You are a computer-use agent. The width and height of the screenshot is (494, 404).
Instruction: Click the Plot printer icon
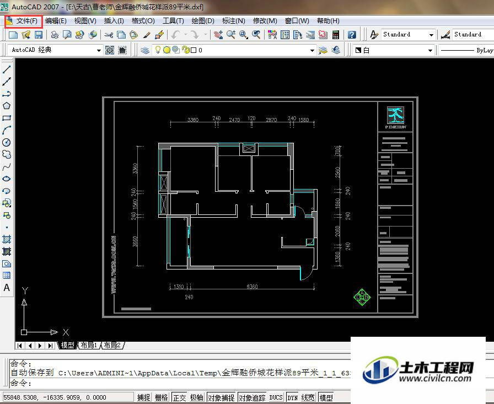[x=55, y=35]
